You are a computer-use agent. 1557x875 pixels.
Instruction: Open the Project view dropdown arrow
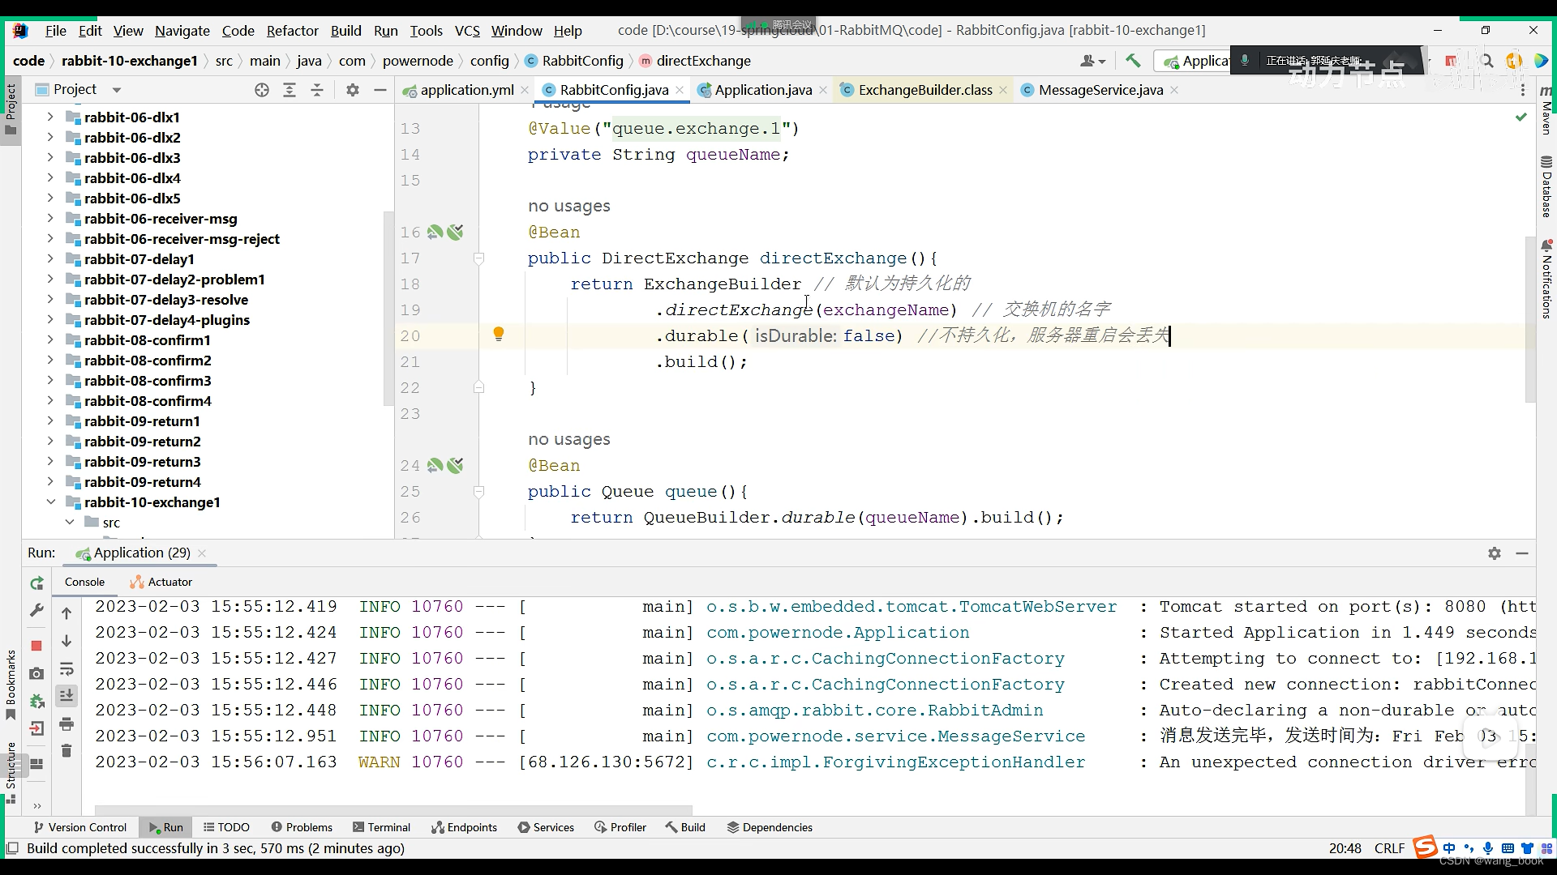117,90
